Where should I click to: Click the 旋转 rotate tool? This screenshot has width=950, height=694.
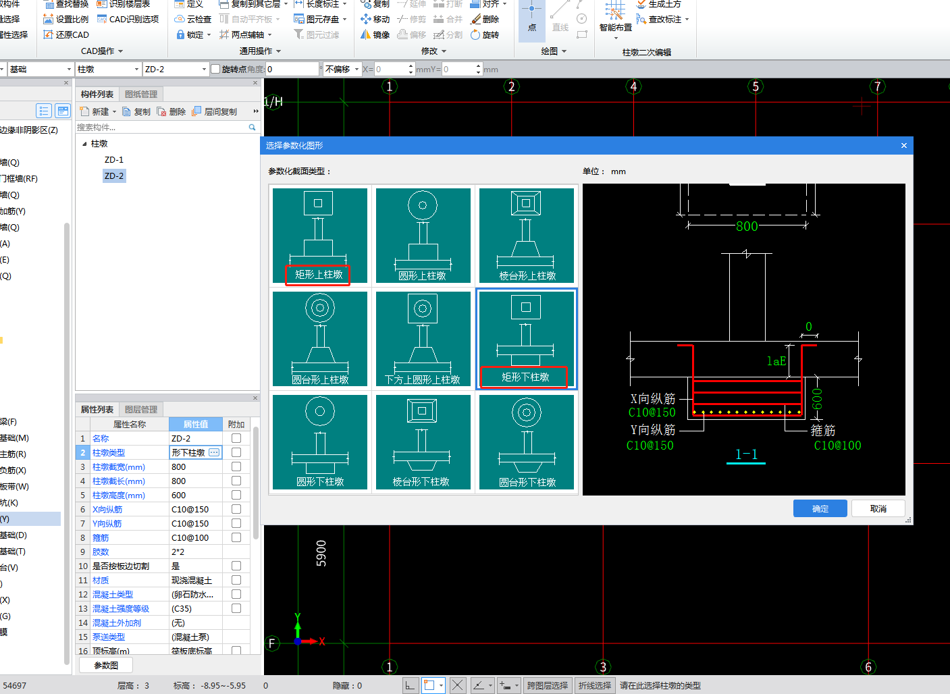click(485, 34)
